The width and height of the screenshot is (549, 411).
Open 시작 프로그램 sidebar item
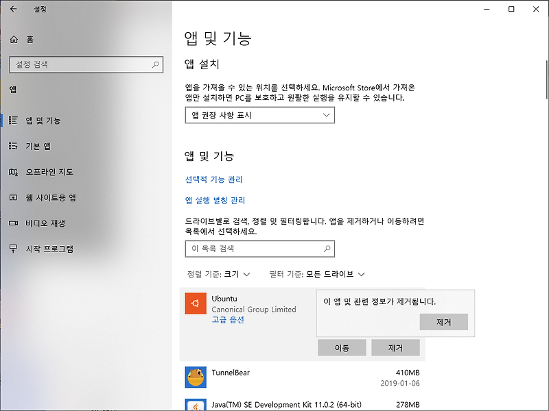coord(86,249)
